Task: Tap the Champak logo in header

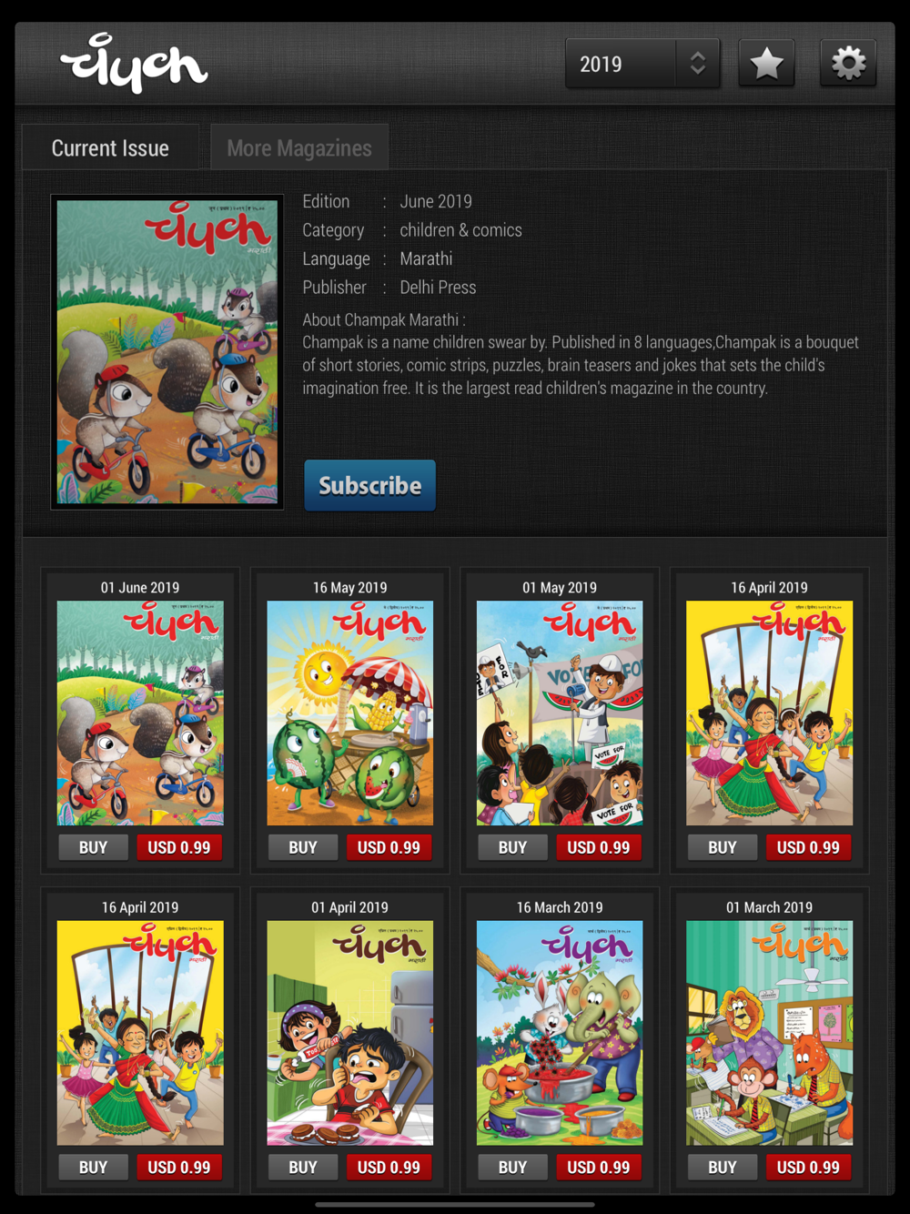Action: (134, 63)
